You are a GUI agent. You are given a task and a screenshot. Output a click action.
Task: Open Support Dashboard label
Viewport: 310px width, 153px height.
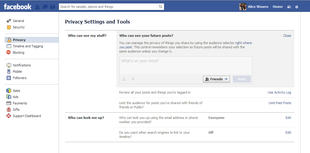27,116
